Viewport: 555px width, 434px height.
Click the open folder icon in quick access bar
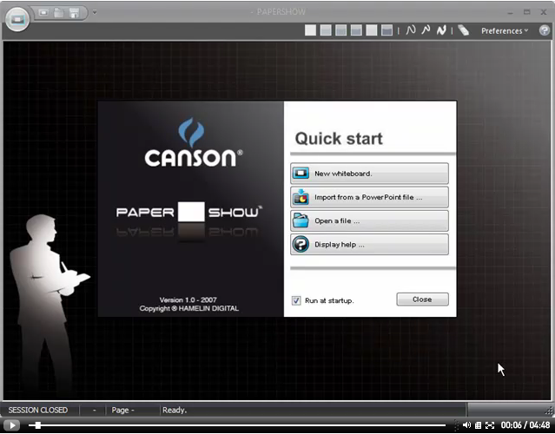(x=59, y=13)
